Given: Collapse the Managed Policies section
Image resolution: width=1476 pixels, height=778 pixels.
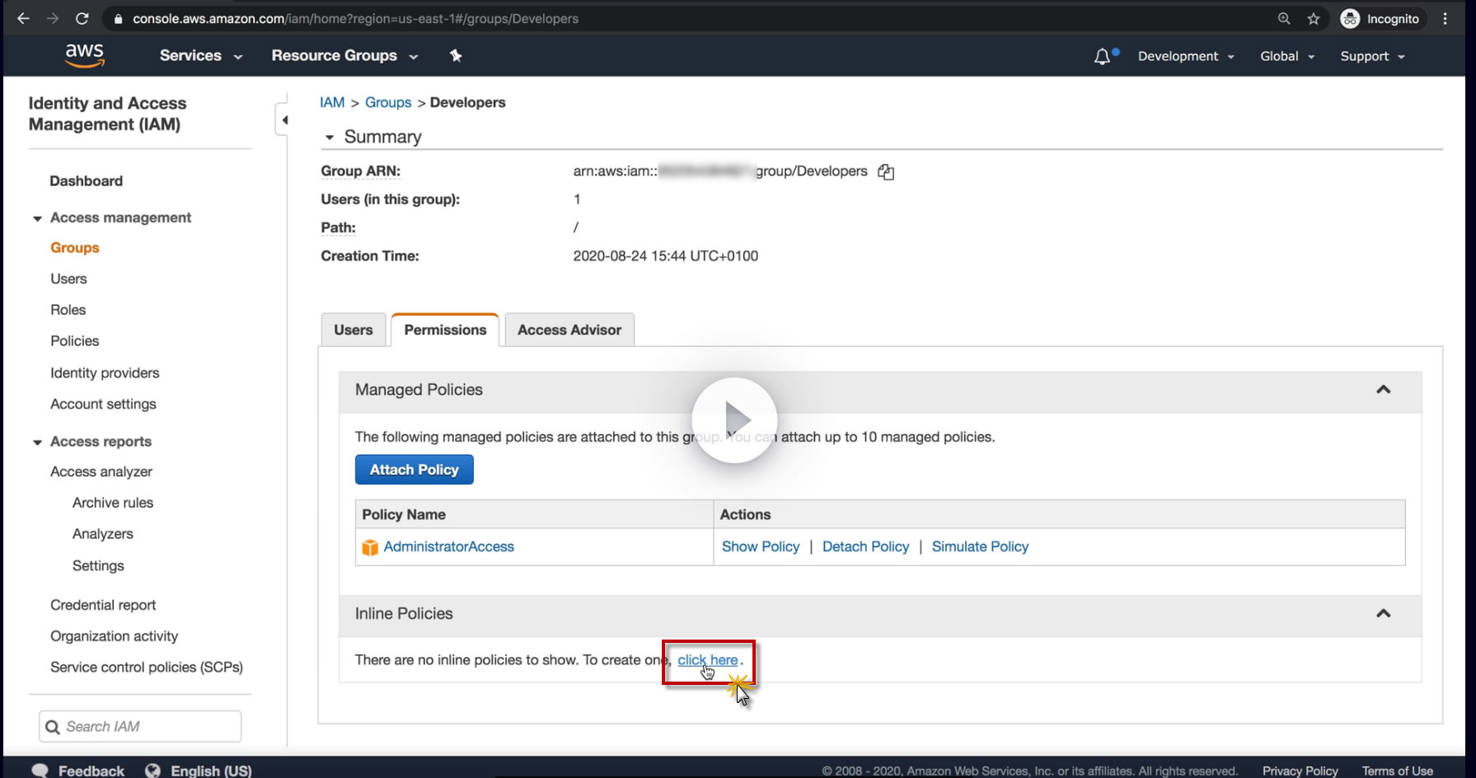Looking at the screenshot, I should 1383,390.
